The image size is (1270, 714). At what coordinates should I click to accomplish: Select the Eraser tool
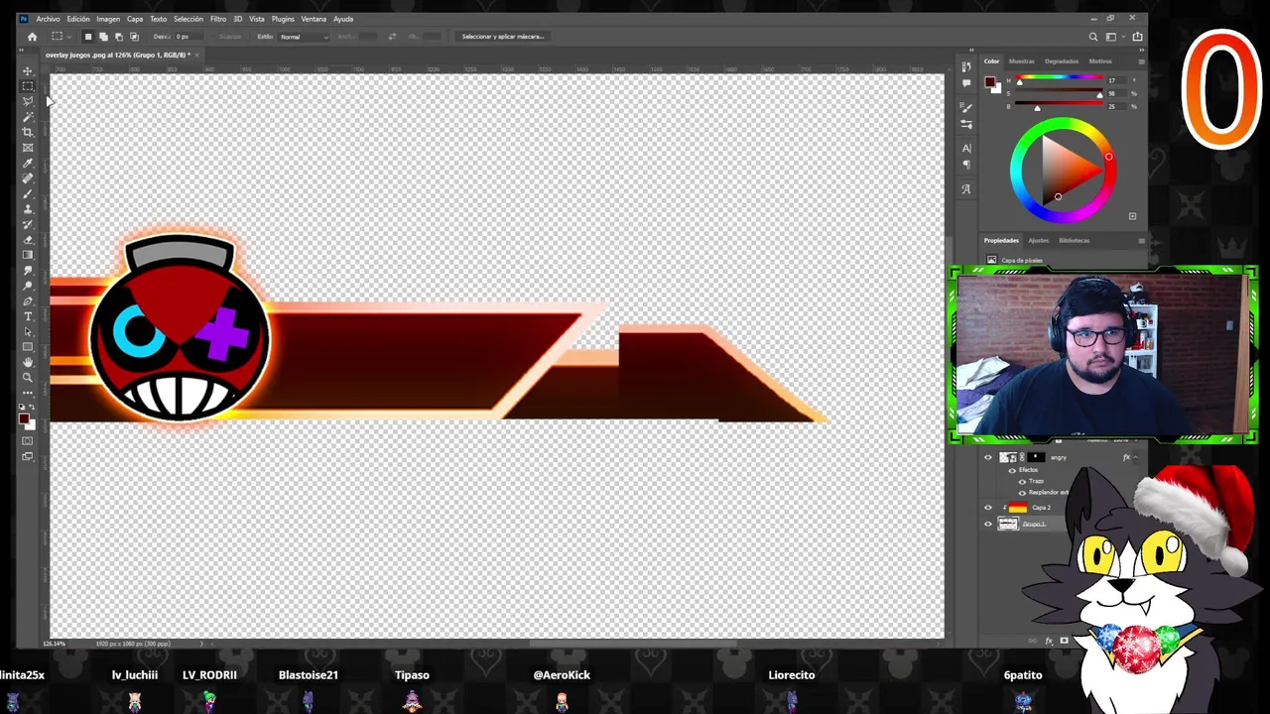(28, 240)
